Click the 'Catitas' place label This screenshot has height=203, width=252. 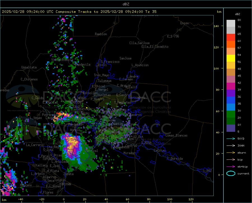[x=160, y=151]
